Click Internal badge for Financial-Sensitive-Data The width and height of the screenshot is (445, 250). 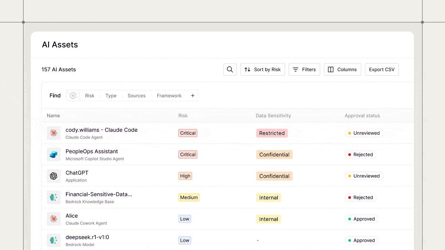[268, 197]
